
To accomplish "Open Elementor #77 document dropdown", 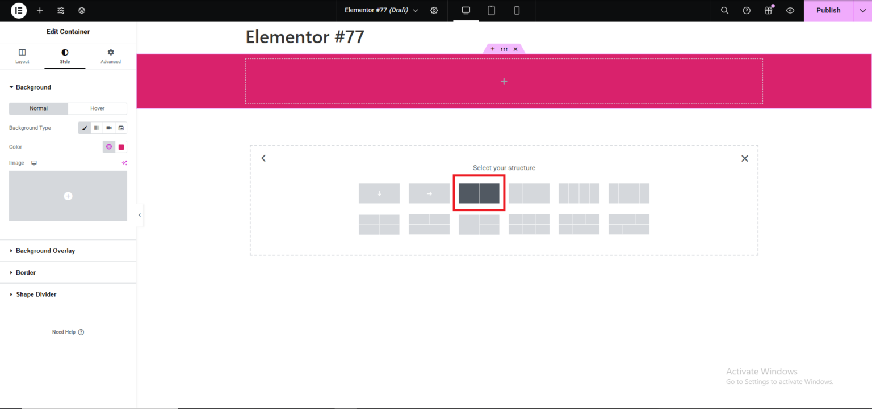I will click(x=381, y=10).
